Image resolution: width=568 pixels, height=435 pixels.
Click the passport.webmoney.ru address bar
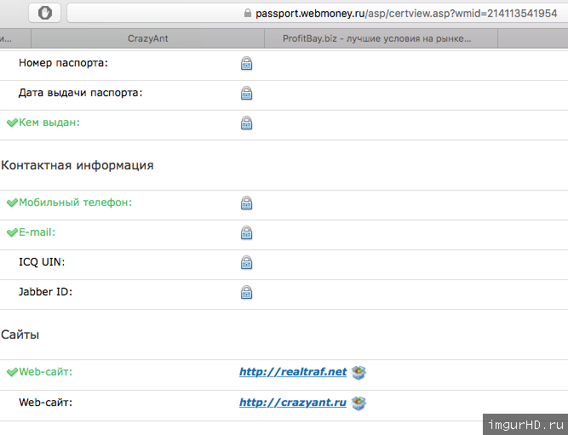pos(400,13)
